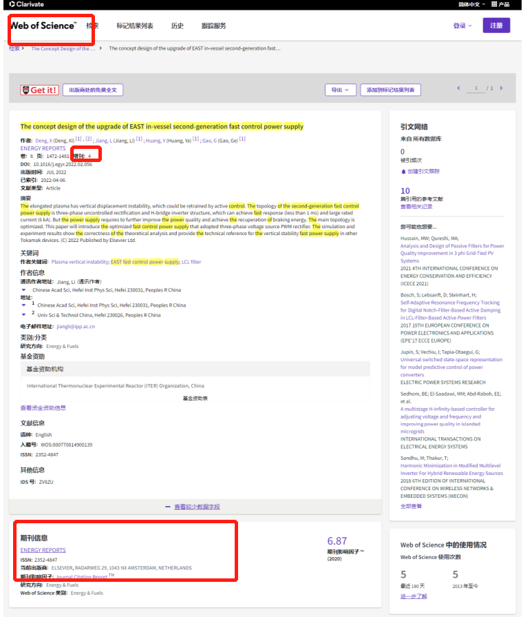532x617 pixels.
Task: Open author link Gao, G
Action: pyautogui.click(x=209, y=141)
